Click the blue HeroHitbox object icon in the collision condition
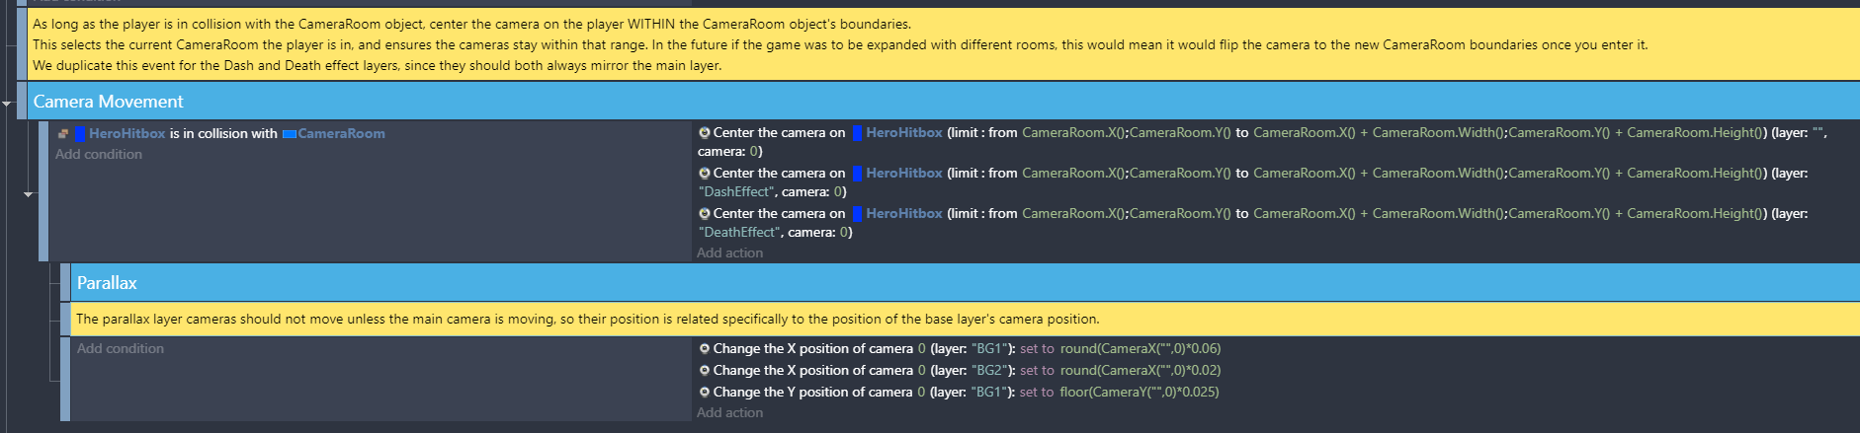Image resolution: width=1860 pixels, height=433 pixels. click(x=80, y=134)
